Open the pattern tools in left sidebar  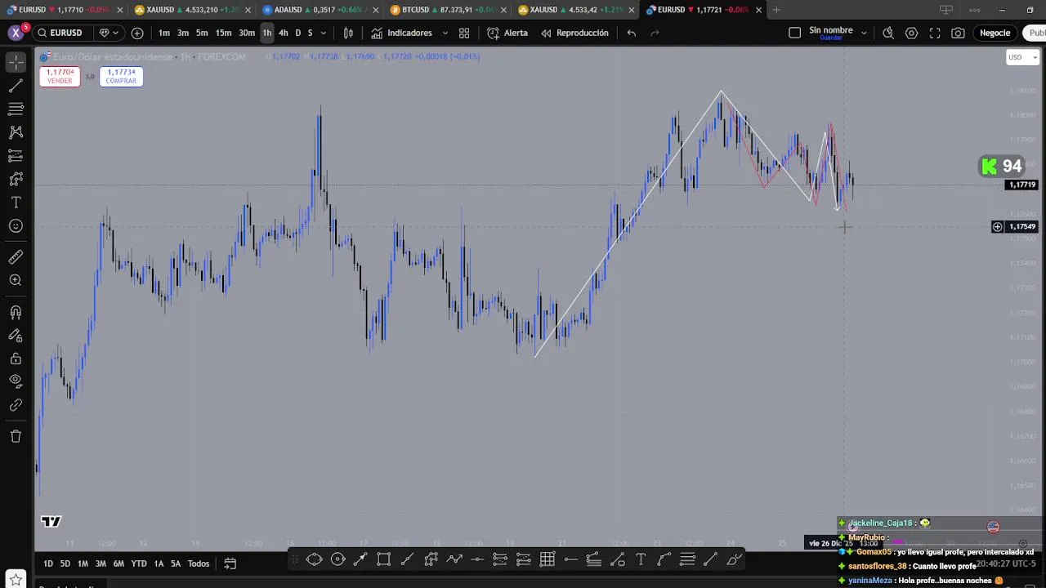pos(16,132)
